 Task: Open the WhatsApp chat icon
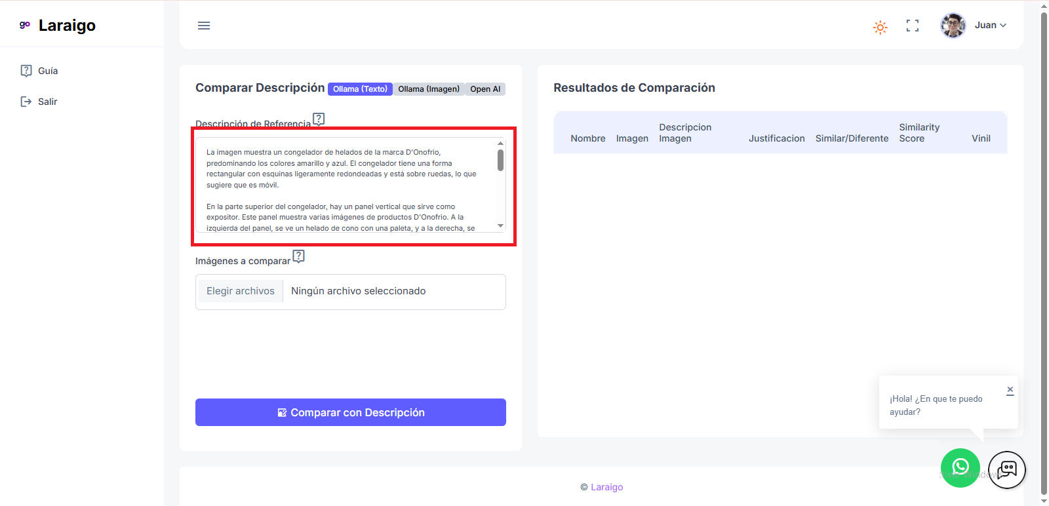[960, 467]
